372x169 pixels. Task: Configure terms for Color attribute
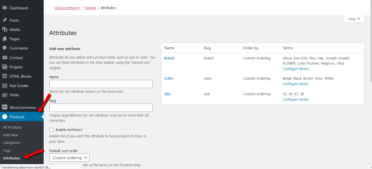[x=296, y=84]
